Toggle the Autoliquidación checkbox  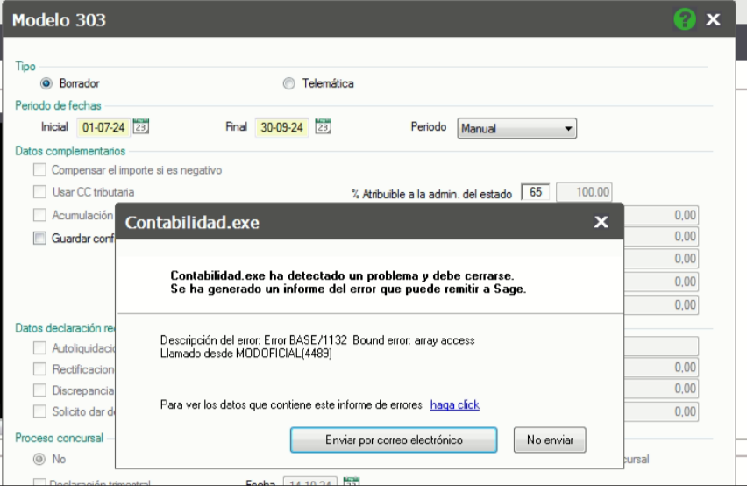pyautogui.click(x=40, y=347)
